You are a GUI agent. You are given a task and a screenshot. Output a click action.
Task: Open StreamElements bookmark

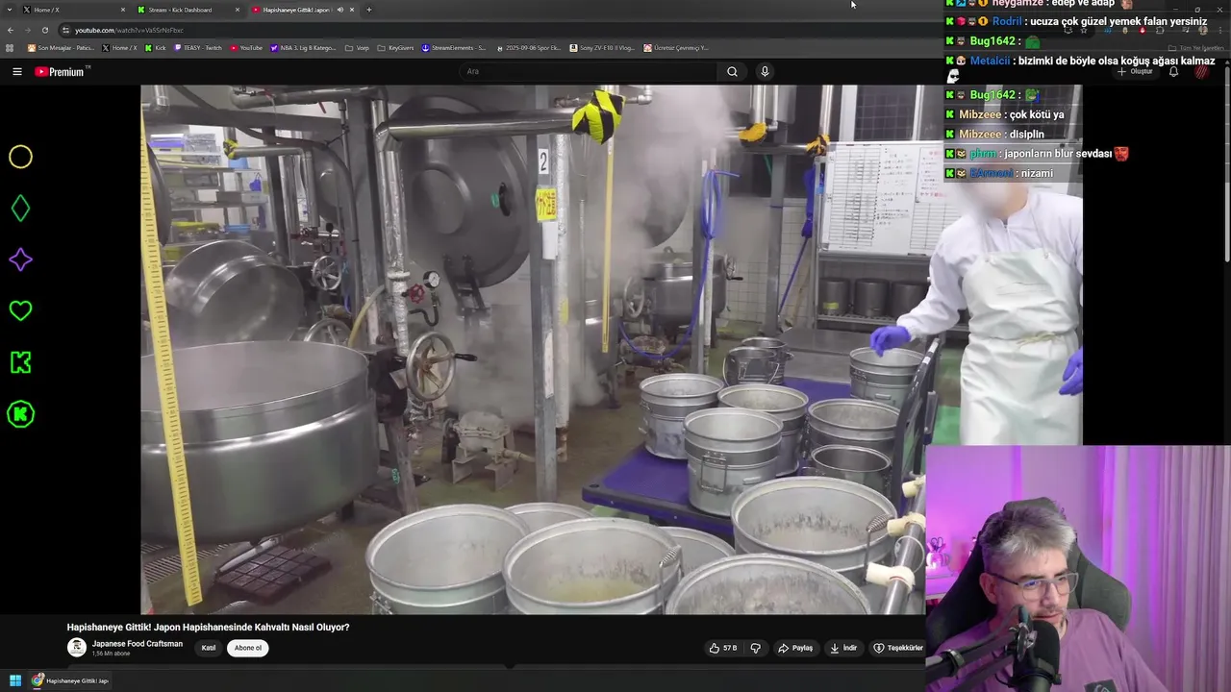click(x=454, y=48)
